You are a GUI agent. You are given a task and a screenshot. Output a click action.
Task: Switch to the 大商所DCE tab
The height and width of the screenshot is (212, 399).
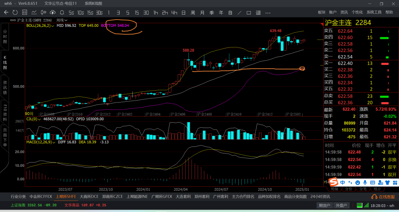click(x=89, y=196)
